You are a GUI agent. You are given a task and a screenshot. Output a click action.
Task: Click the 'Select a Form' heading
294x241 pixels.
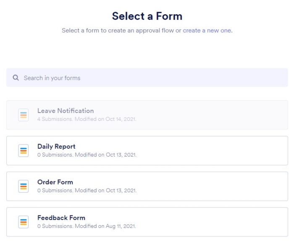click(147, 16)
